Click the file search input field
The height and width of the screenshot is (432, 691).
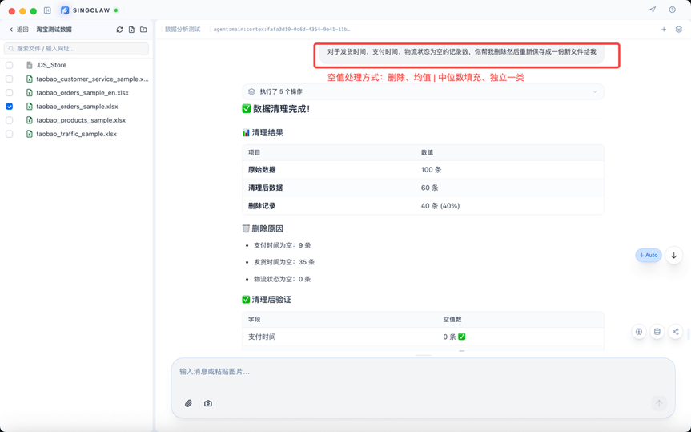pyautogui.click(x=77, y=49)
